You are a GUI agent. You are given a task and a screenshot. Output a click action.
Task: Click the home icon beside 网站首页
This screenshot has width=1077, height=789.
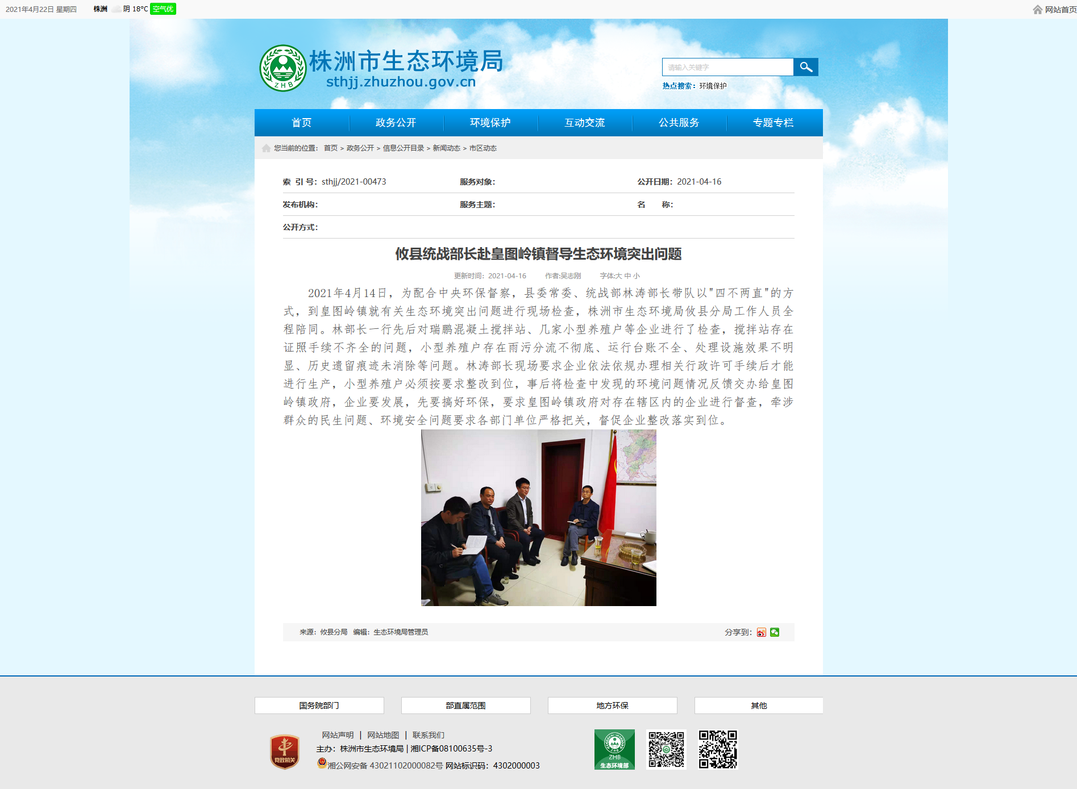click(x=1037, y=10)
